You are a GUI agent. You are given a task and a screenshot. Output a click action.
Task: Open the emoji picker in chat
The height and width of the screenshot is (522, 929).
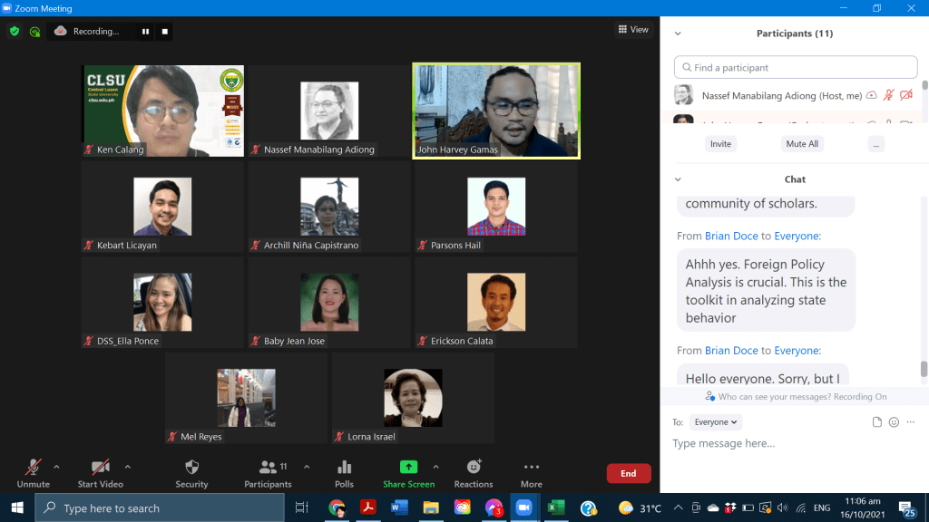point(894,422)
